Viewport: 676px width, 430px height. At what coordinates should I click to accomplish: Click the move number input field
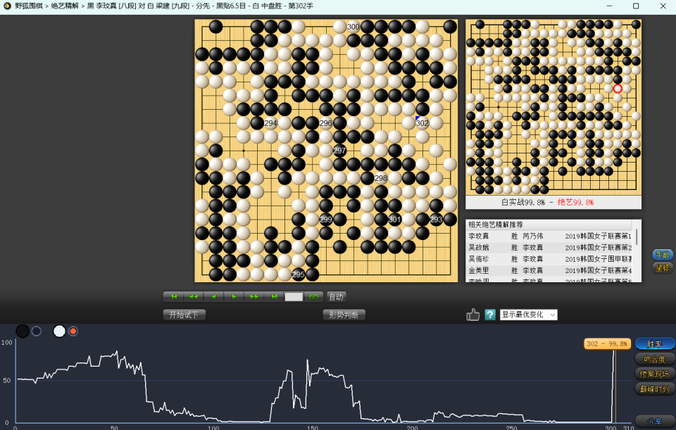pos(294,297)
